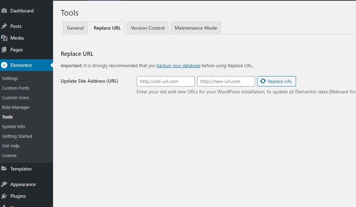Image resolution: width=356 pixels, height=207 pixels.
Task: Click the Templates folder icon
Action: [4, 169]
